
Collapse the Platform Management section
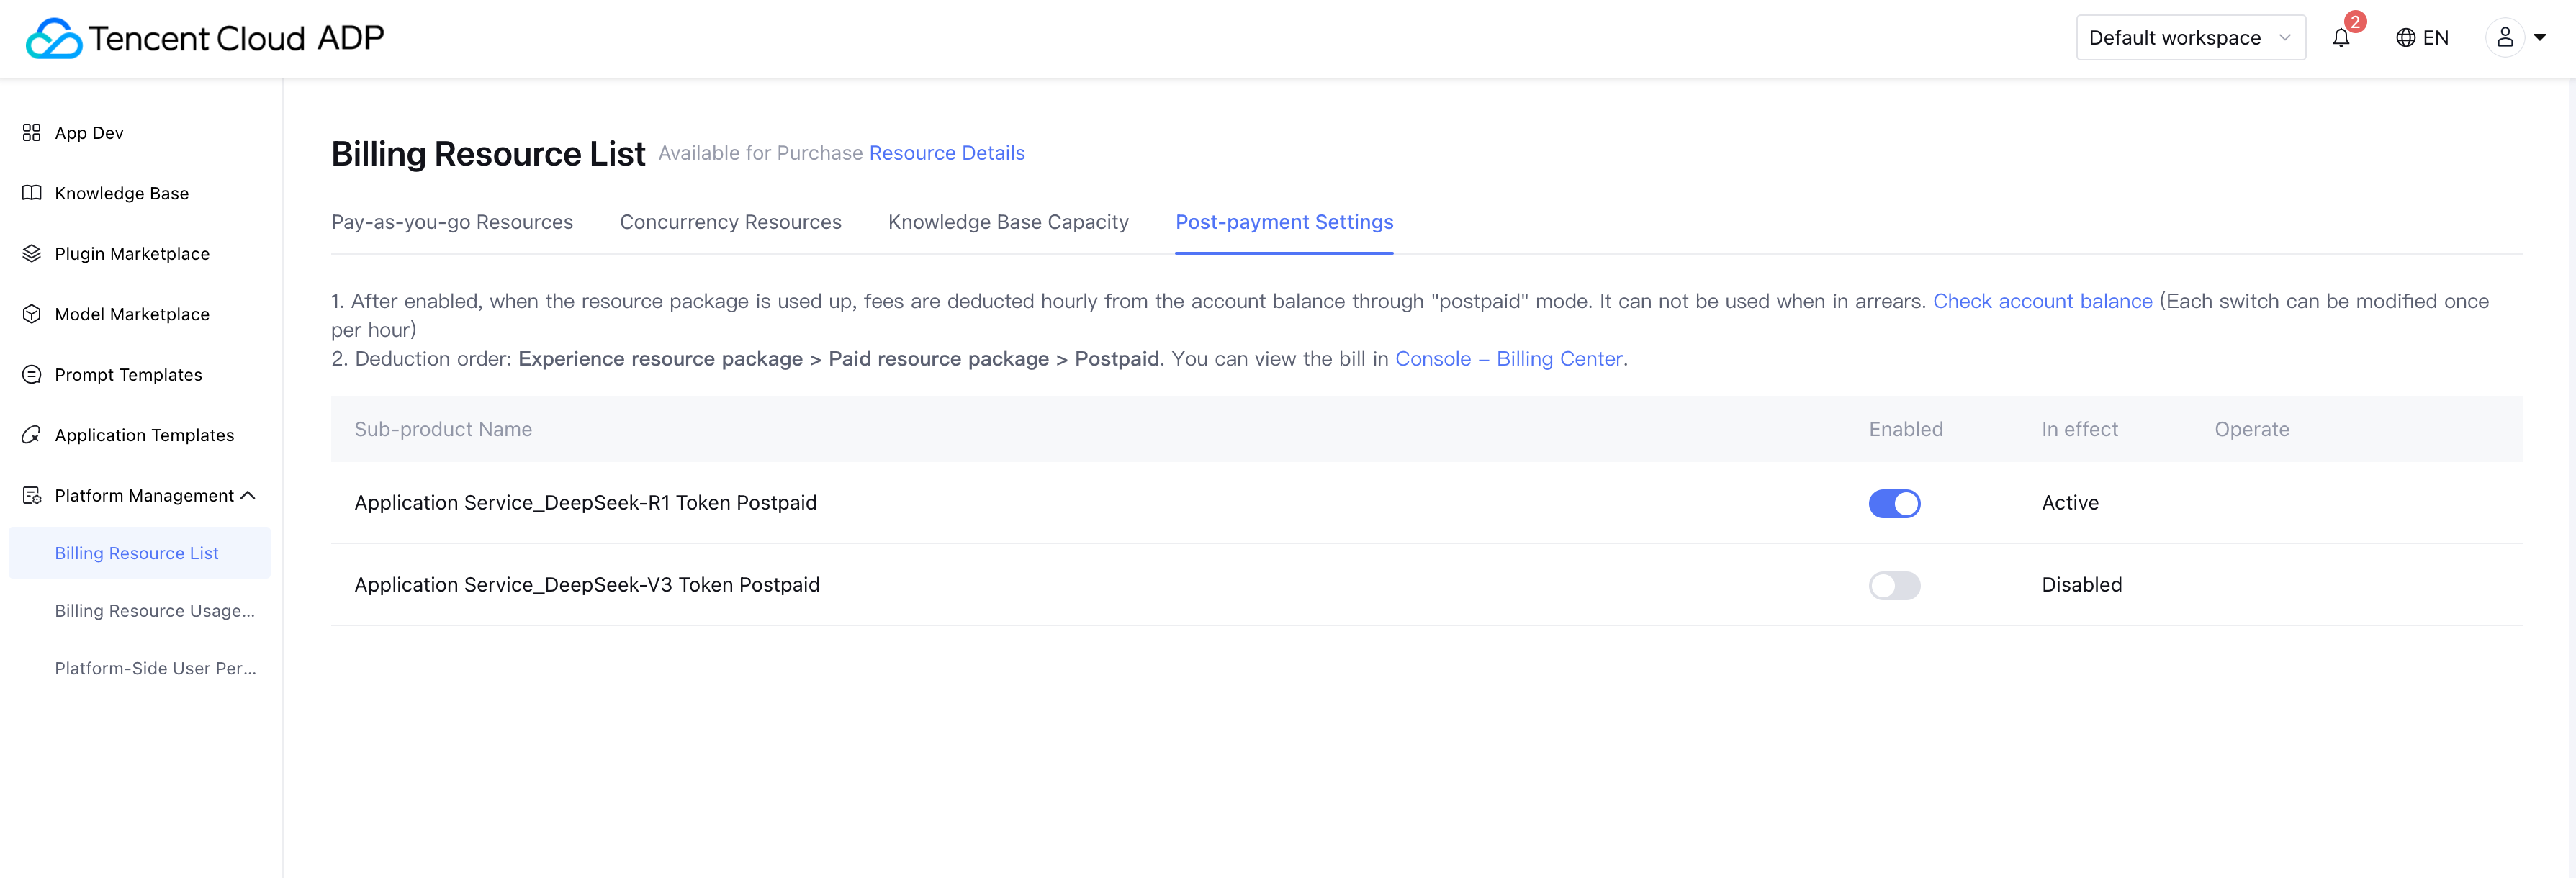248,496
